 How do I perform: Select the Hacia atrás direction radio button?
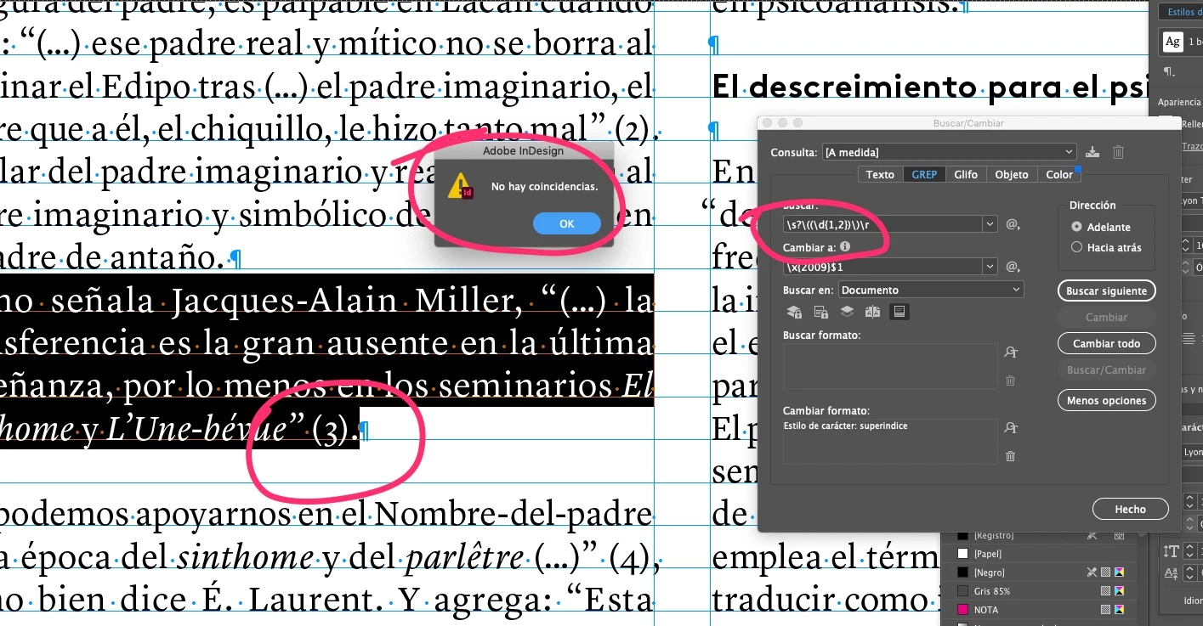tap(1077, 247)
